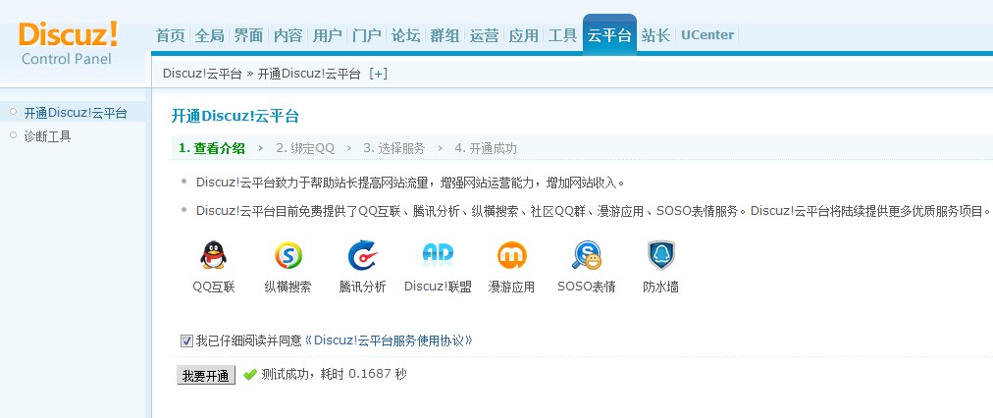Click the QQ互联 label
993x418 pixels.
coord(214,287)
